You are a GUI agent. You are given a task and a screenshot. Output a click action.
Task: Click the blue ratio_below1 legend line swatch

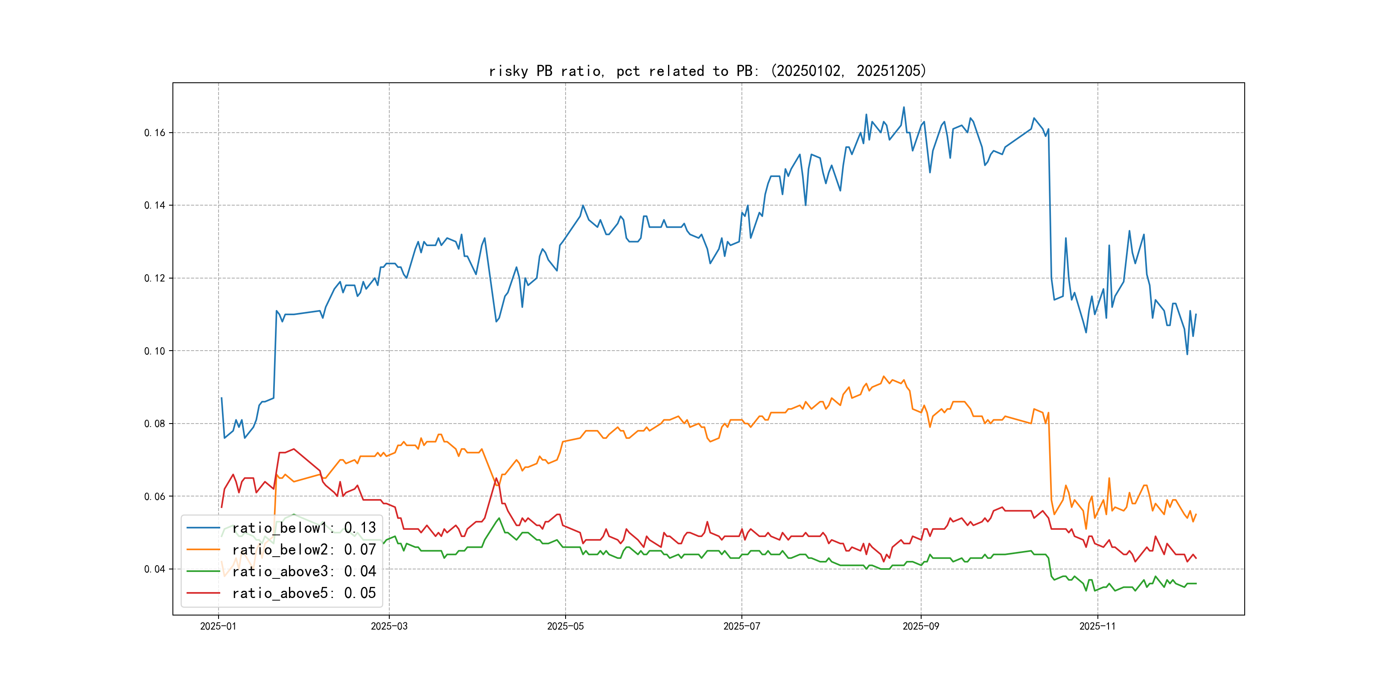point(203,528)
